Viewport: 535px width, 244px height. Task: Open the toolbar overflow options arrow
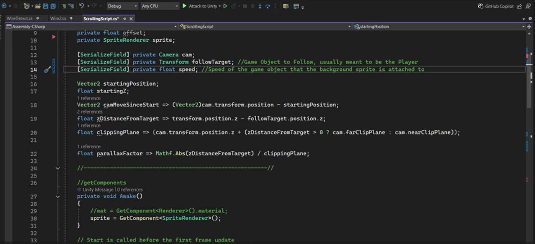303,8
